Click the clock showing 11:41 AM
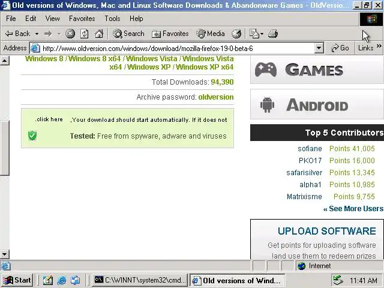Image resolution: width=384 pixels, height=288 pixels. 364,280
